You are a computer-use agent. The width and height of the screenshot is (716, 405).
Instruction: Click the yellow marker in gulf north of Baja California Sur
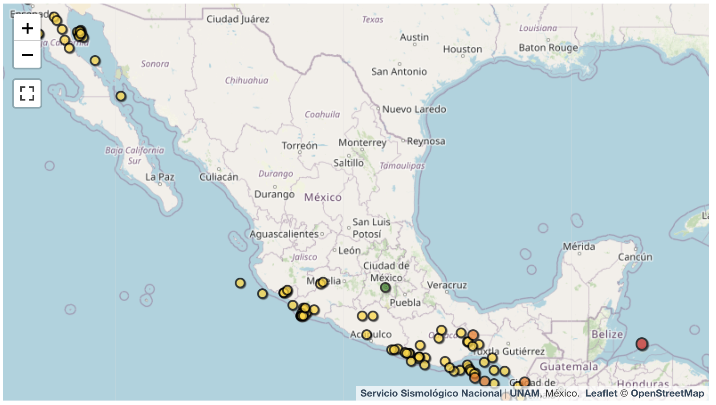point(121,96)
